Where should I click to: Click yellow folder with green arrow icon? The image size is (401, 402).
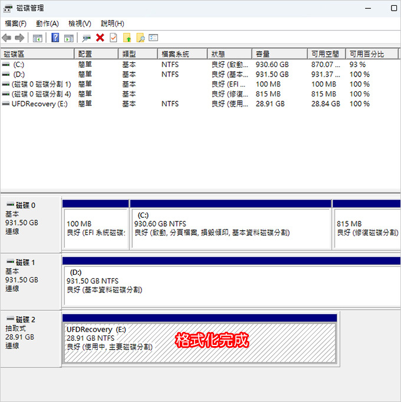(127, 38)
